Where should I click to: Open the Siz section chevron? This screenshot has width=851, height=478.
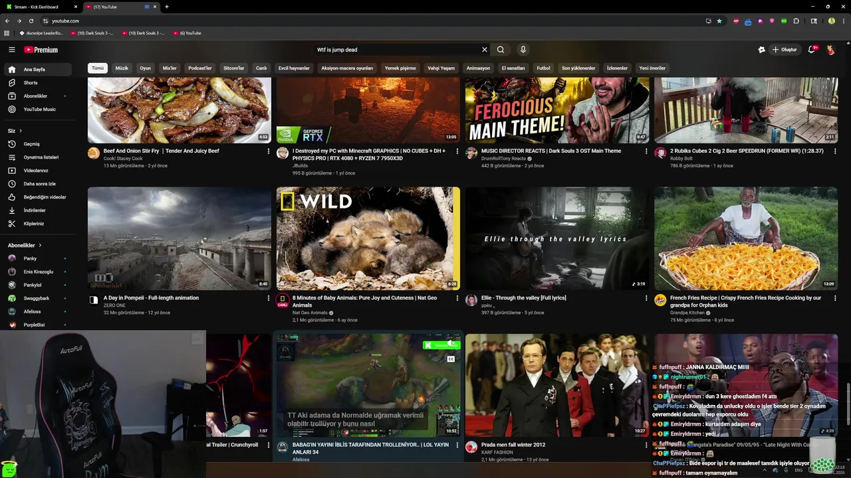[21, 131]
